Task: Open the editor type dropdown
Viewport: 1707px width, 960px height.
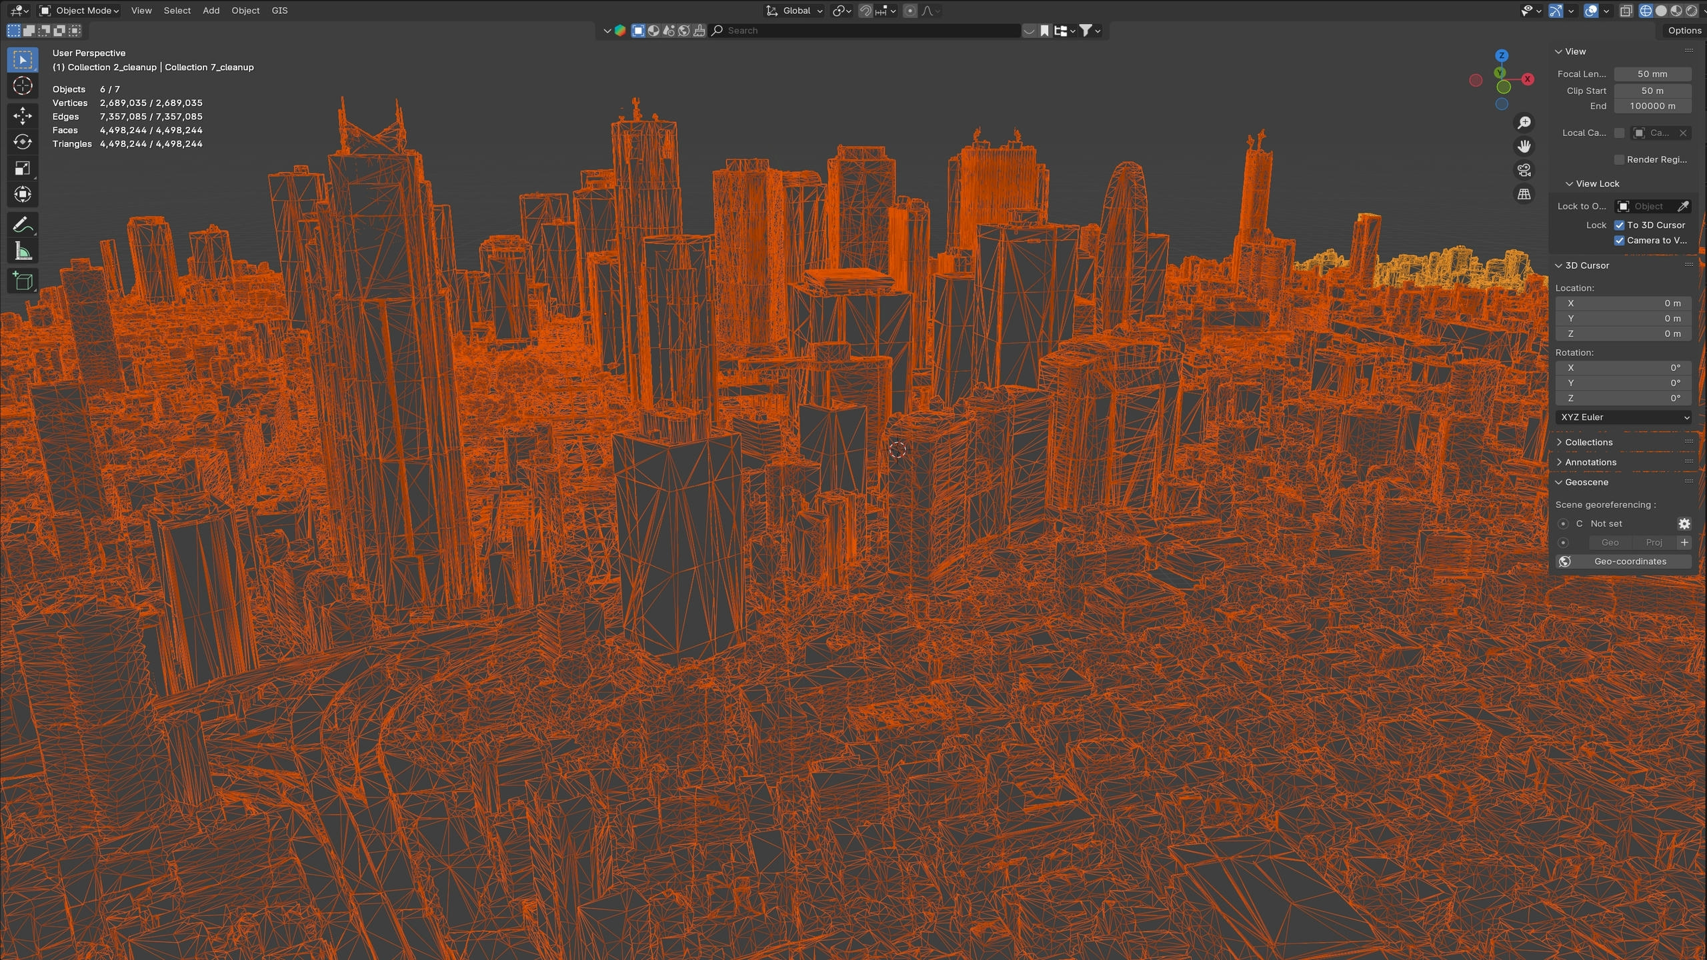Action: [19, 11]
